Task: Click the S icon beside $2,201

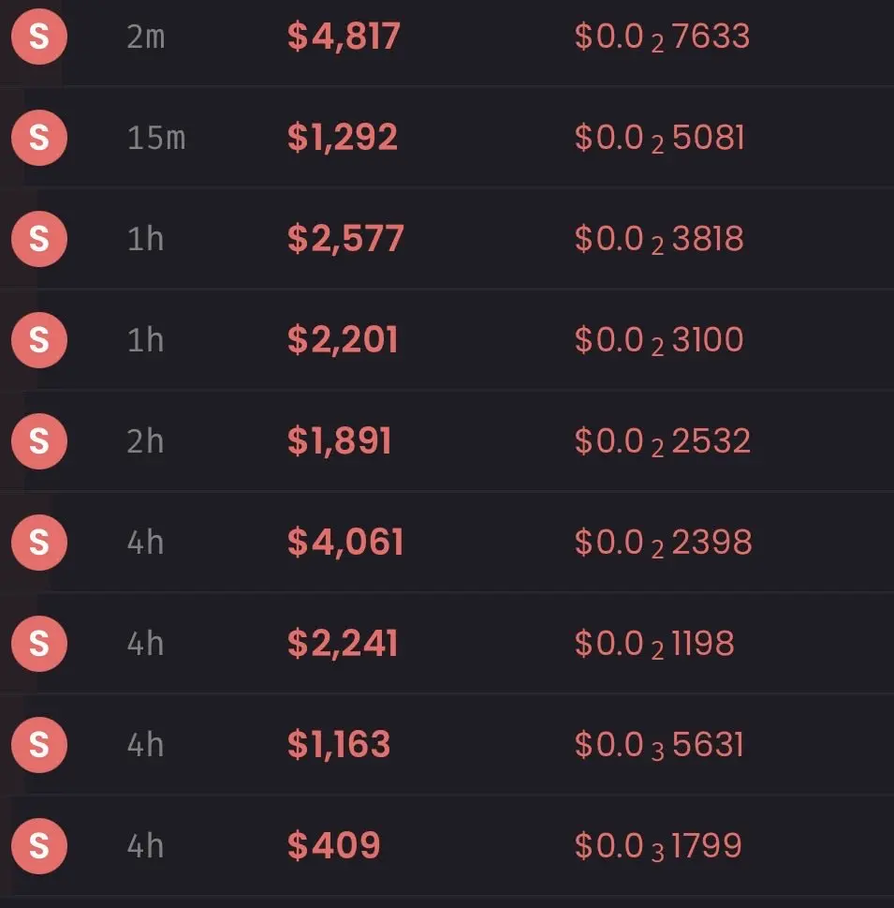Action: coord(38,339)
